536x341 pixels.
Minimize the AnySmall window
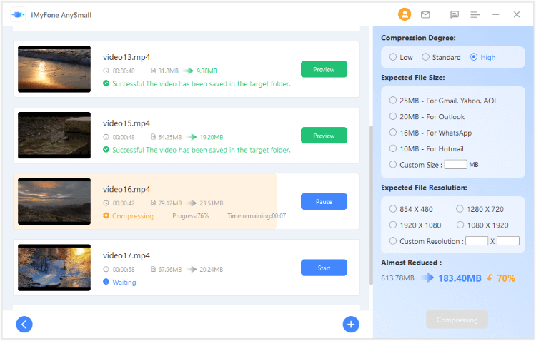(x=496, y=15)
